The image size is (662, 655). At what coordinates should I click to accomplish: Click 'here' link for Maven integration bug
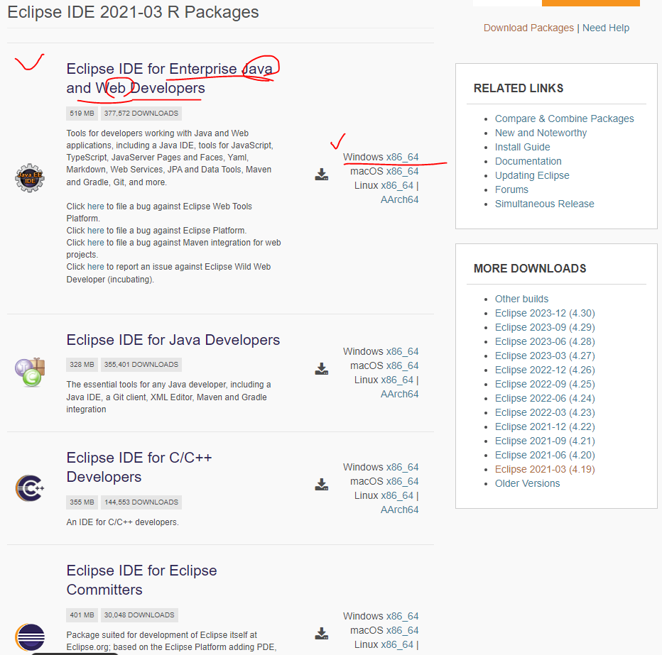pos(95,243)
